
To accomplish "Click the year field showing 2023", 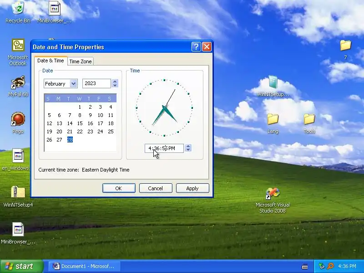I will coord(96,84).
